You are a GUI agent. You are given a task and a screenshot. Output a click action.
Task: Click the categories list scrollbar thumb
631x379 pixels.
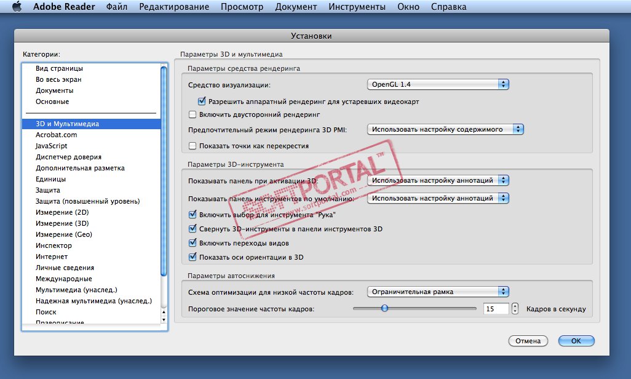coord(164,171)
